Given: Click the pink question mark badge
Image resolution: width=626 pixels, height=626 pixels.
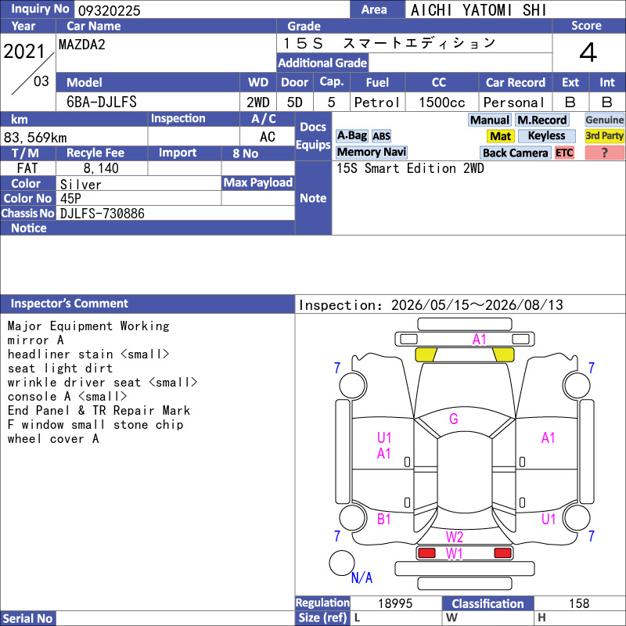Looking at the screenshot, I should [x=604, y=153].
